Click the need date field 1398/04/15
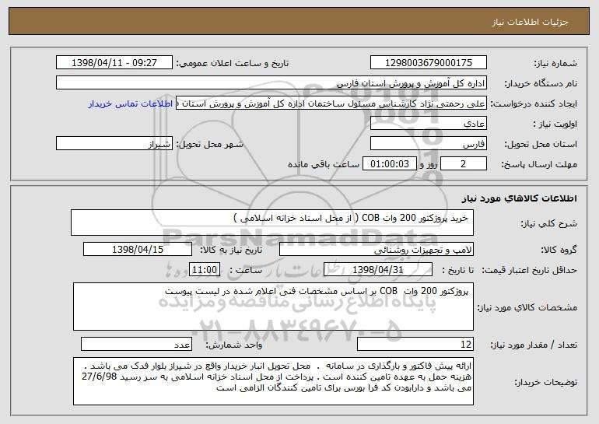Screen dimensions: 599x424 (138, 250)
